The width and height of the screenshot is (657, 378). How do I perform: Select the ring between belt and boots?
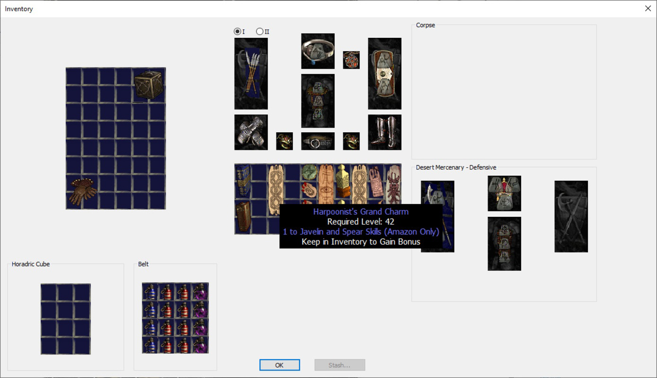click(351, 141)
